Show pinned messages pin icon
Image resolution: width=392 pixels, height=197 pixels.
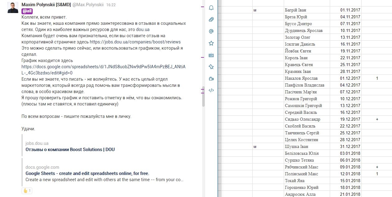point(211,67)
